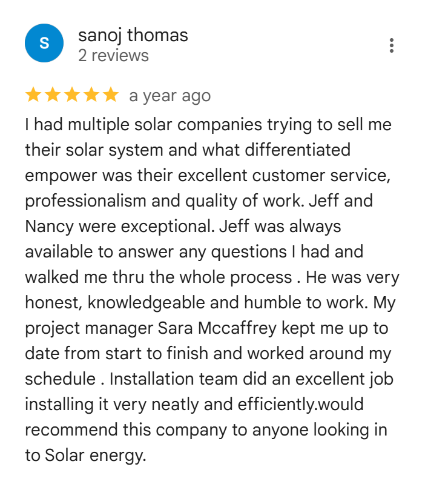Click the first gold rating star
428x487 pixels.
point(33,94)
